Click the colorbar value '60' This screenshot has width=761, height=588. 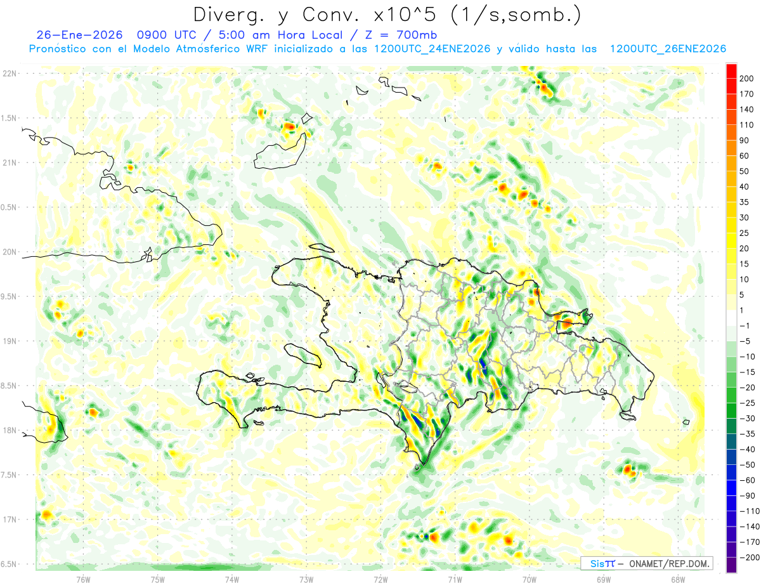[x=745, y=156]
